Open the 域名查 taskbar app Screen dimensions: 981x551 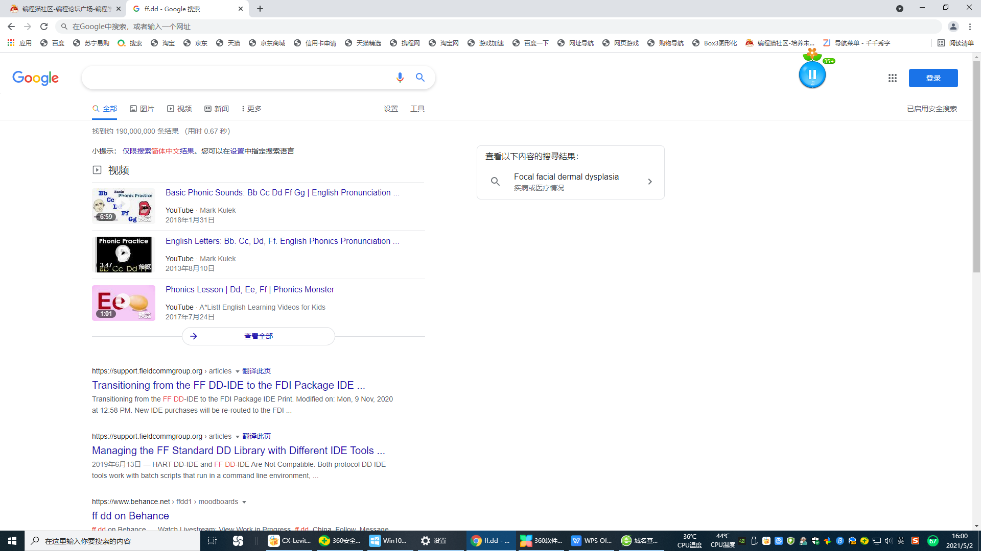[x=641, y=541]
